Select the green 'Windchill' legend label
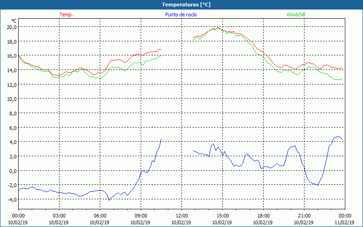The image size is (363, 227). click(x=296, y=15)
